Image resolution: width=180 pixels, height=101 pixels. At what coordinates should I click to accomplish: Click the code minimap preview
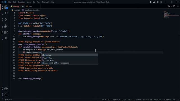pyautogui.click(x=171, y=15)
